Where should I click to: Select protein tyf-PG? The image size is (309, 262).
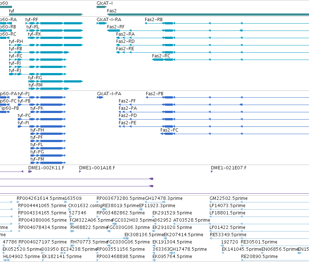click(48, 156)
